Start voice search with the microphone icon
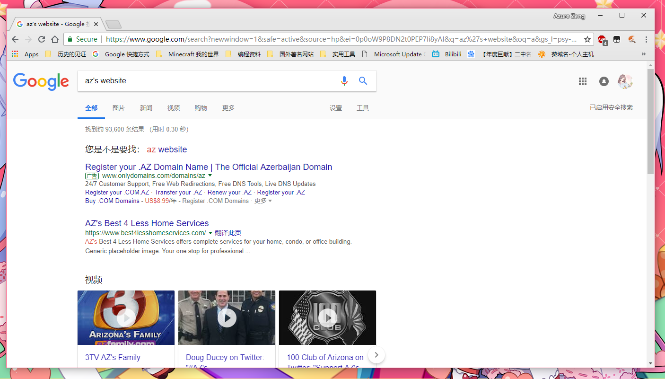The image size is (665, 379). pyautogui.click(x=344, y=81)
